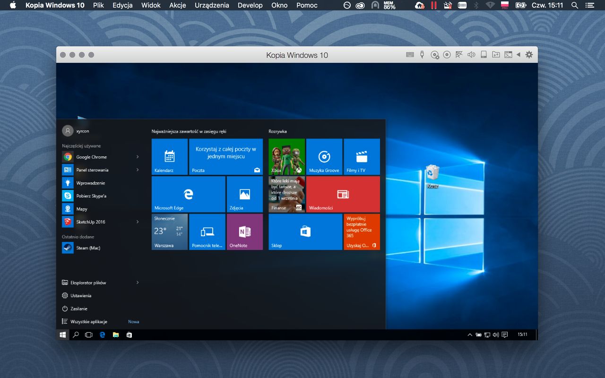Open the Develop menu
This screenshot has height=378, width=605.
click(x=250, y=5)
